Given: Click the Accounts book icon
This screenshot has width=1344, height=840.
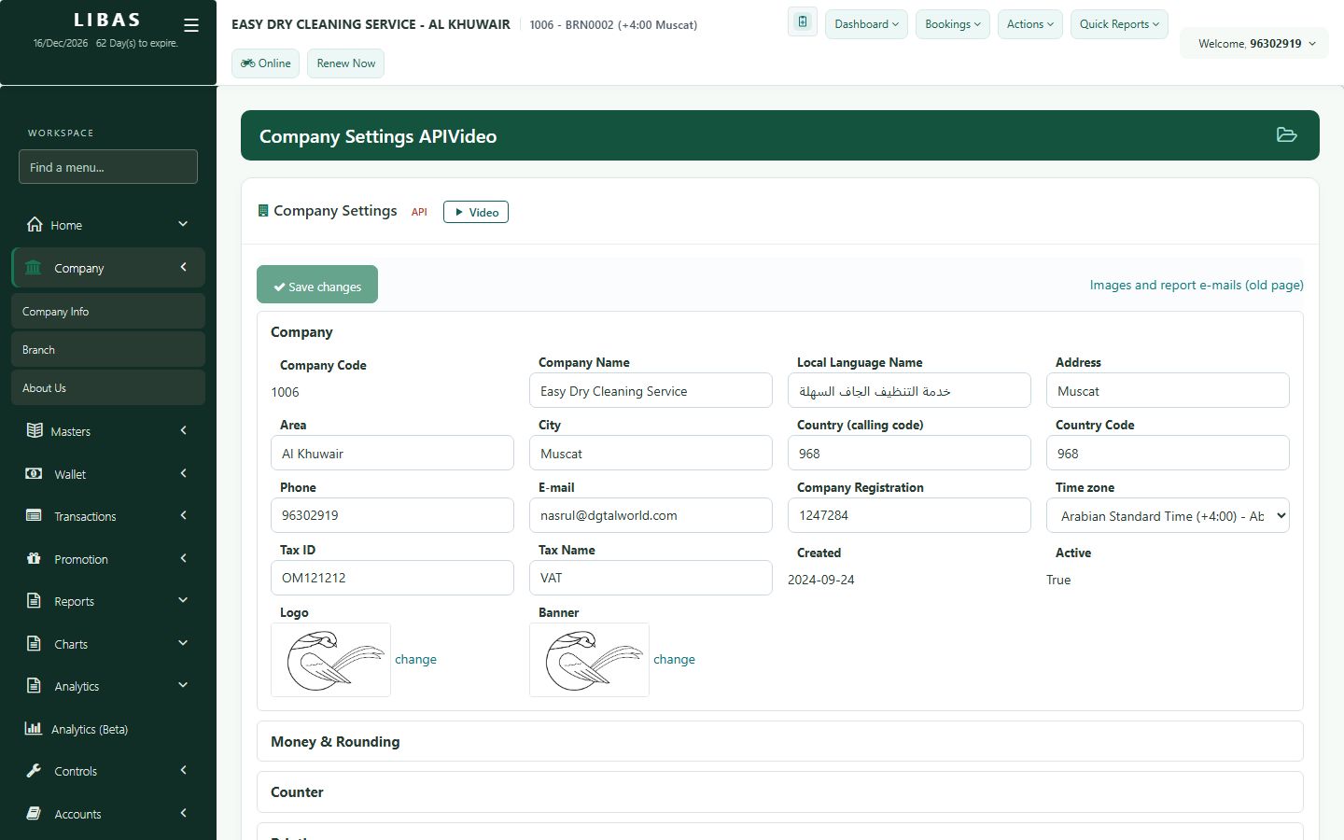Looking at the screenshot, I should point(34,813).
